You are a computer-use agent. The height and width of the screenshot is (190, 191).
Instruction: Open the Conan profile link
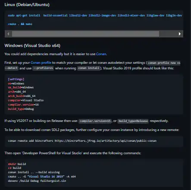point(41,62)
